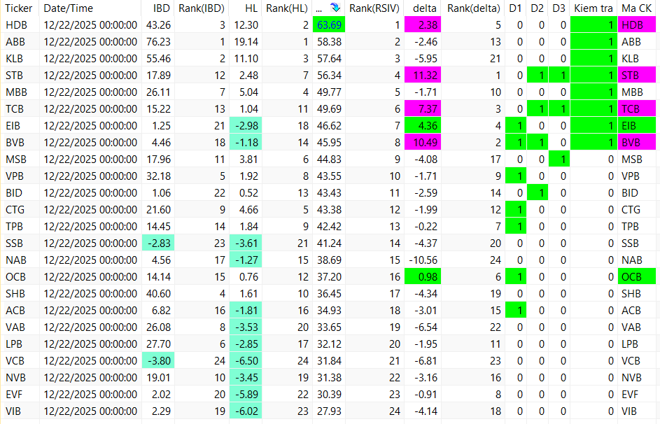Viewport: 660px width, 424px height.
Task: Click the green OCB cell in Ma CK
Action: (x=637, y=277)
